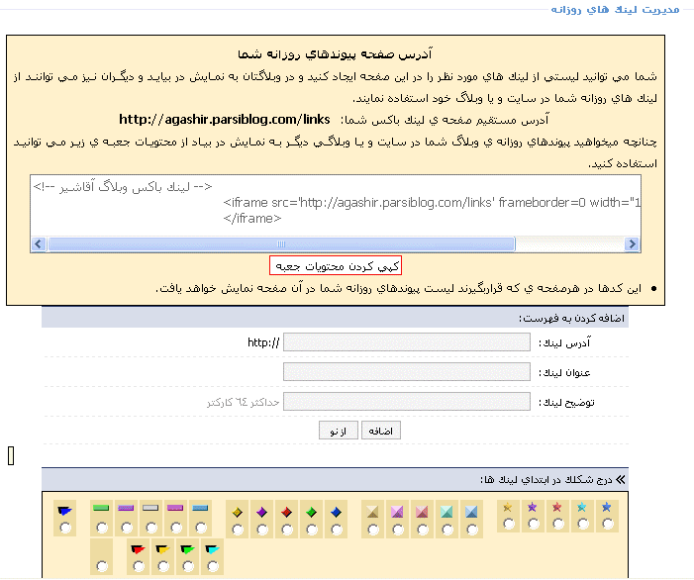The image size is (694, 580).
Task: Click the از نو reset button
Action: pyautogui.click(x=339, y=431)
